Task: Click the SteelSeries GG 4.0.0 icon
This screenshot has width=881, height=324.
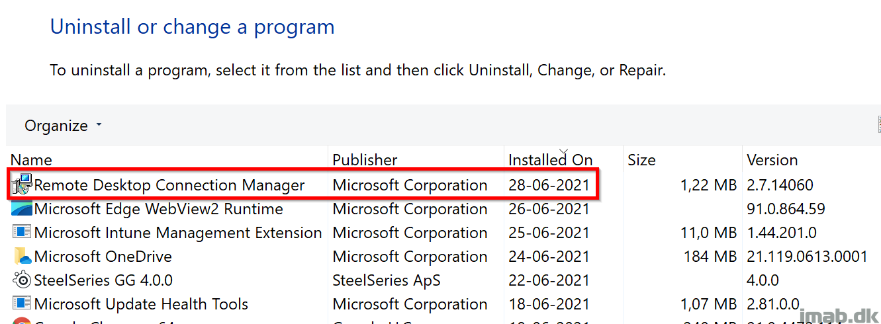Action: pos(22,280)
